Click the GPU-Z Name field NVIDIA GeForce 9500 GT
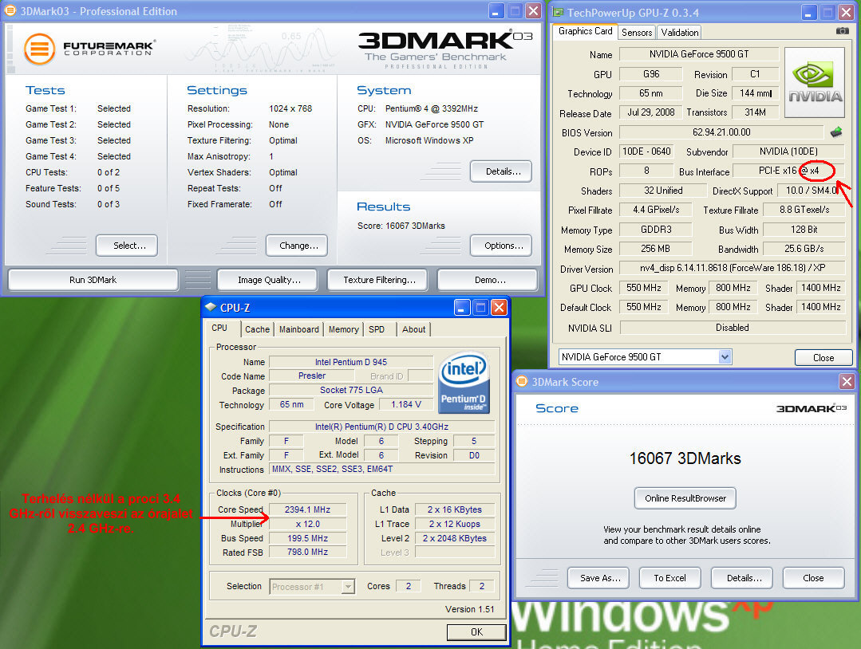The height and width of the screenshot is (649, 861). pos(699,53)
